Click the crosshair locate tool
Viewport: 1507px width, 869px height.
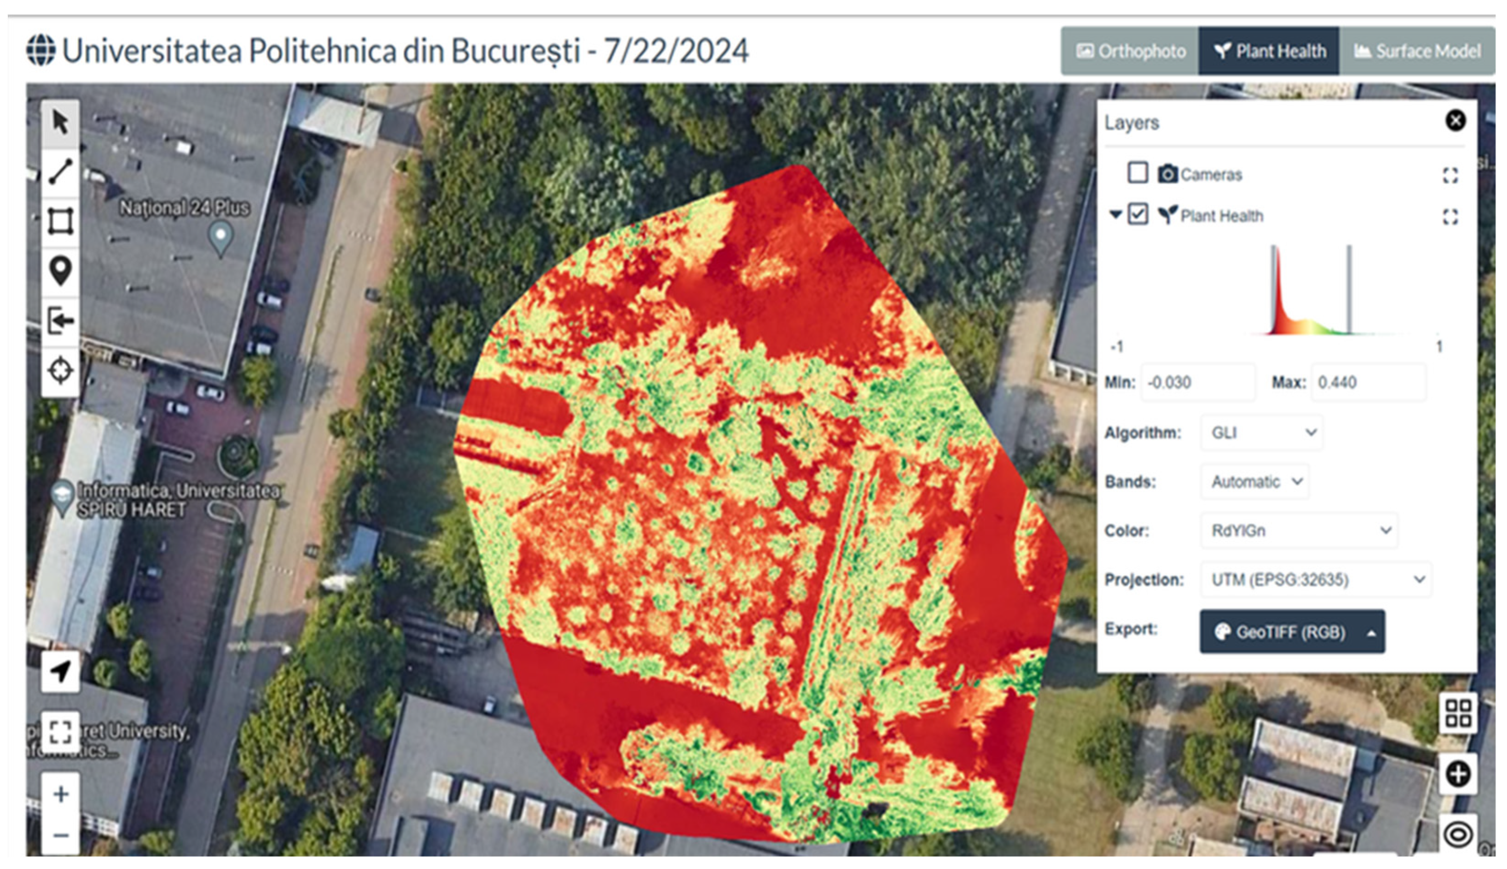click(x=61, y=371)
